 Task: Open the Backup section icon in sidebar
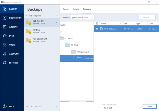coord(5,9)
